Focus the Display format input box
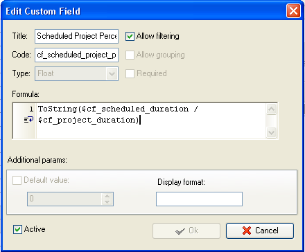 pyautogui.click(x=199, y=199)
